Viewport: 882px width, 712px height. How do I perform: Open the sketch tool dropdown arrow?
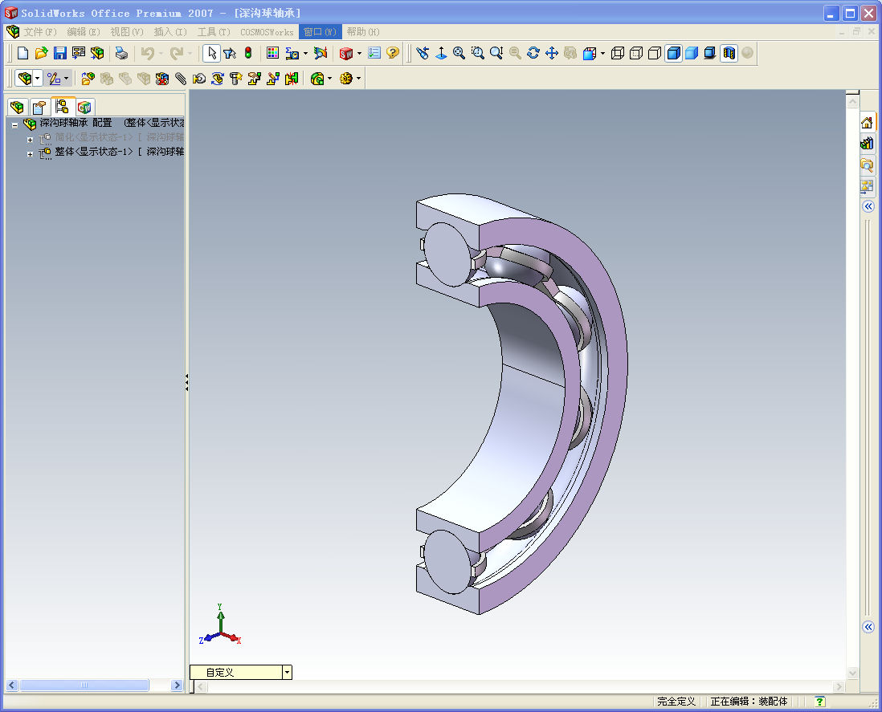click(67, 79)
